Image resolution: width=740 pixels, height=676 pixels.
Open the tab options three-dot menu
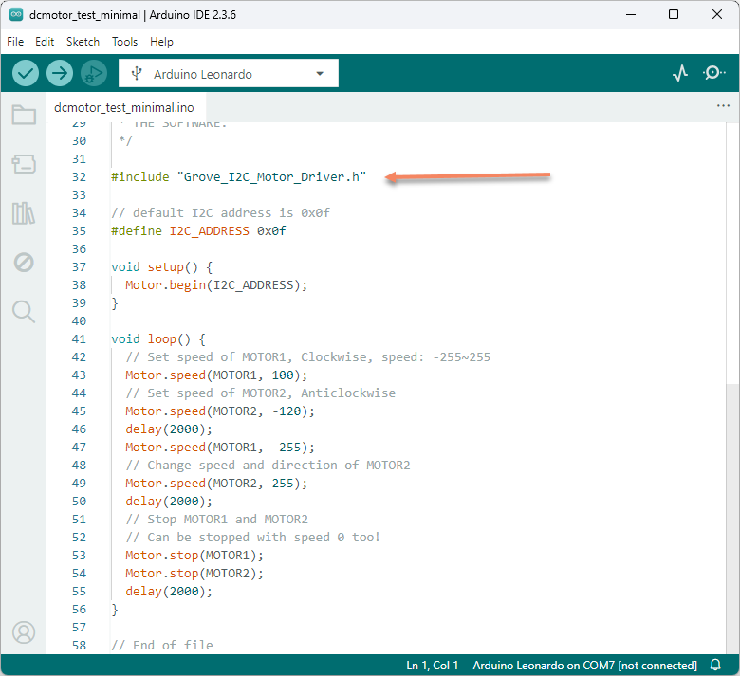pyautogui.click(x=723, y=106)
